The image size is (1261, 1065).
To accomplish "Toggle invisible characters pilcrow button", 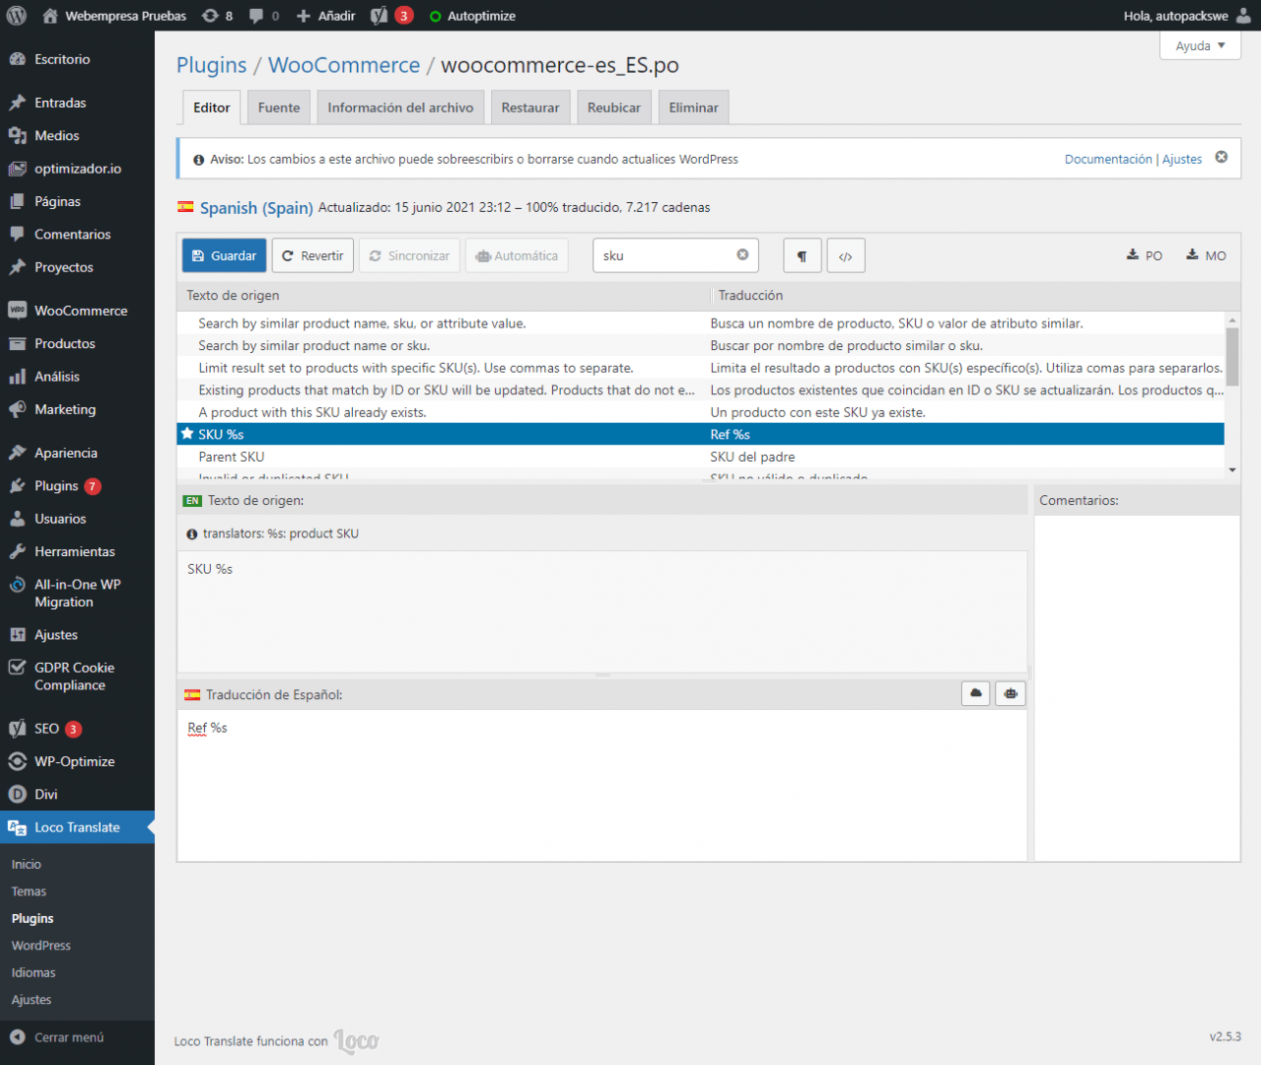I will [803, 255].
